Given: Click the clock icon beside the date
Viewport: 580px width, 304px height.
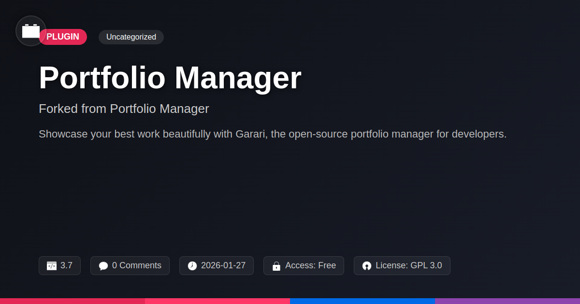Looking at the screenshot, I should [192, 266].
